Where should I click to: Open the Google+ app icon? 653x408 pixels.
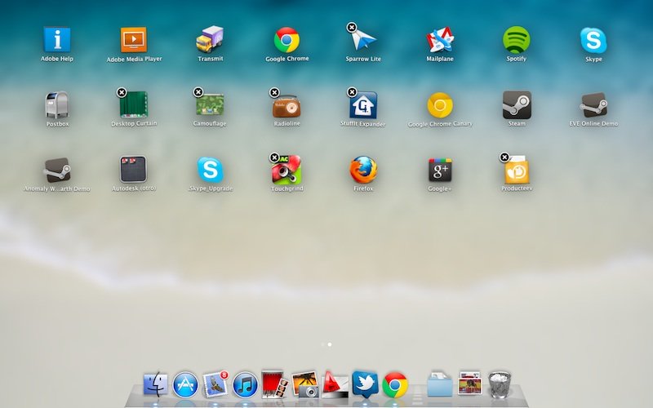click(440, 170)
